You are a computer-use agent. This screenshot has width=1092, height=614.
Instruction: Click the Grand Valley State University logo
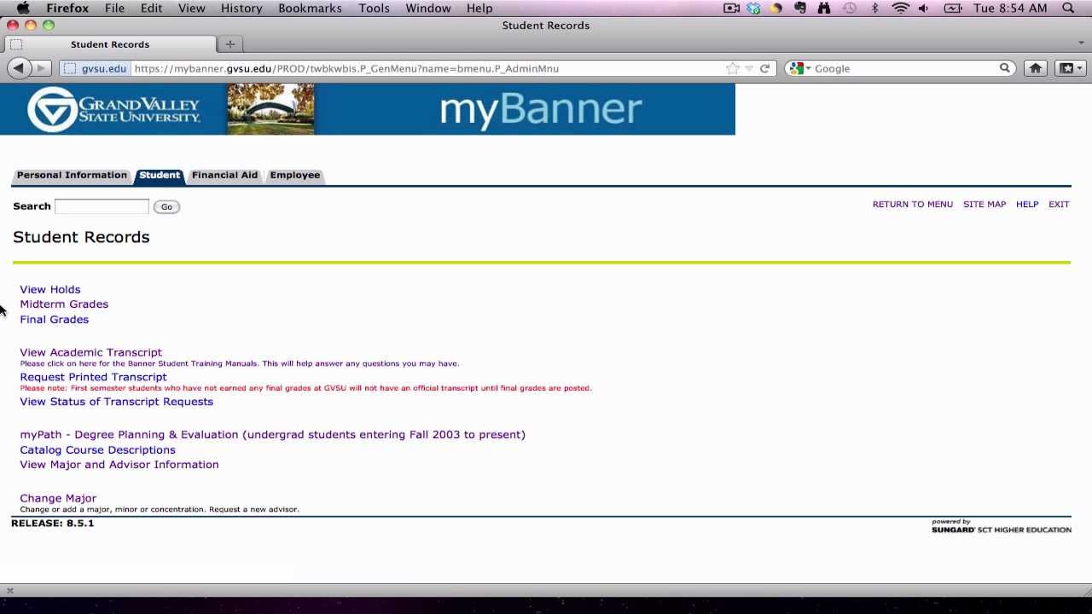(113, 109)
